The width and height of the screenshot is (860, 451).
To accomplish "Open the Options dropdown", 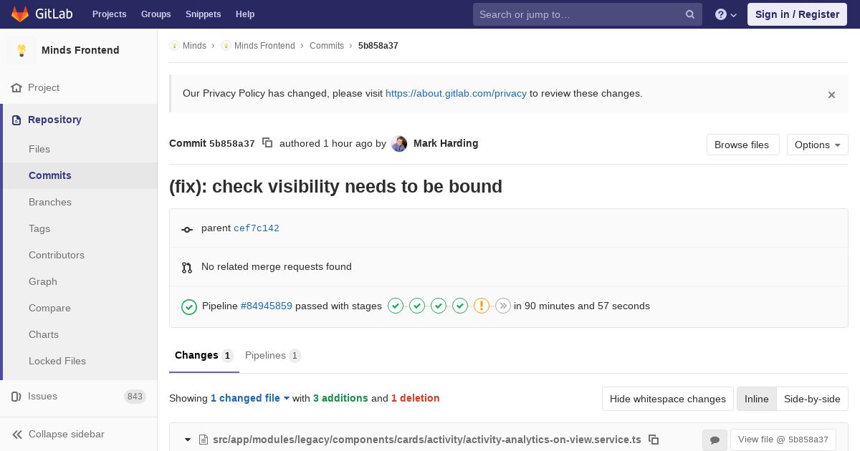I will pyautogui.click(x=817, y=145).
